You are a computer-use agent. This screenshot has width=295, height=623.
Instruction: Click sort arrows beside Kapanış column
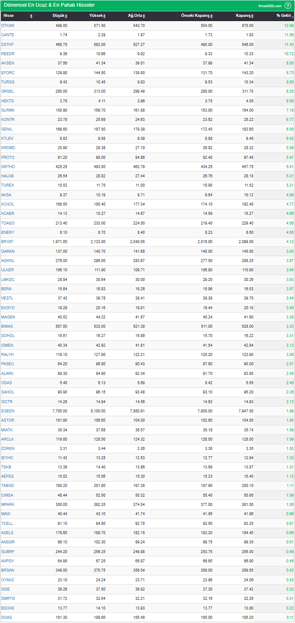(253, 16)
